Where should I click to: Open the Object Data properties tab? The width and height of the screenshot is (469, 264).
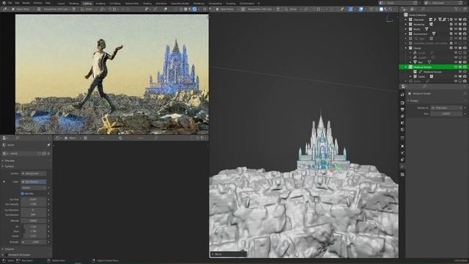(x=402, y=166)
